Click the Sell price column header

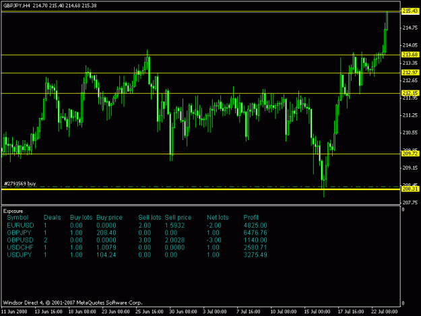(178, 218)
